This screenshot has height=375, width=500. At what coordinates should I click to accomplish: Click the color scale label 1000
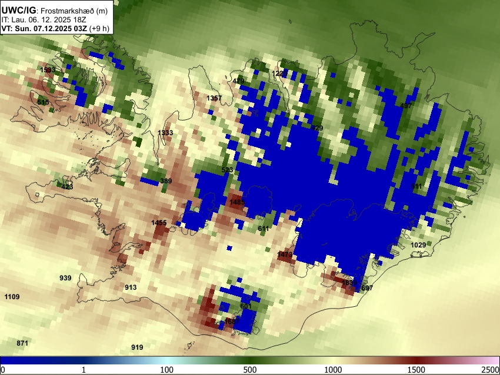[333, 370]
